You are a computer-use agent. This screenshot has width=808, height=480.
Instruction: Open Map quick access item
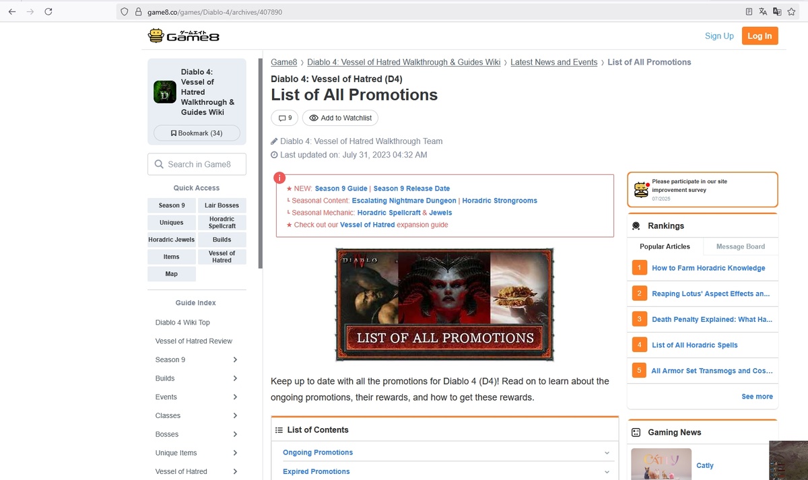pyautogui.click(x=171, y=274)
